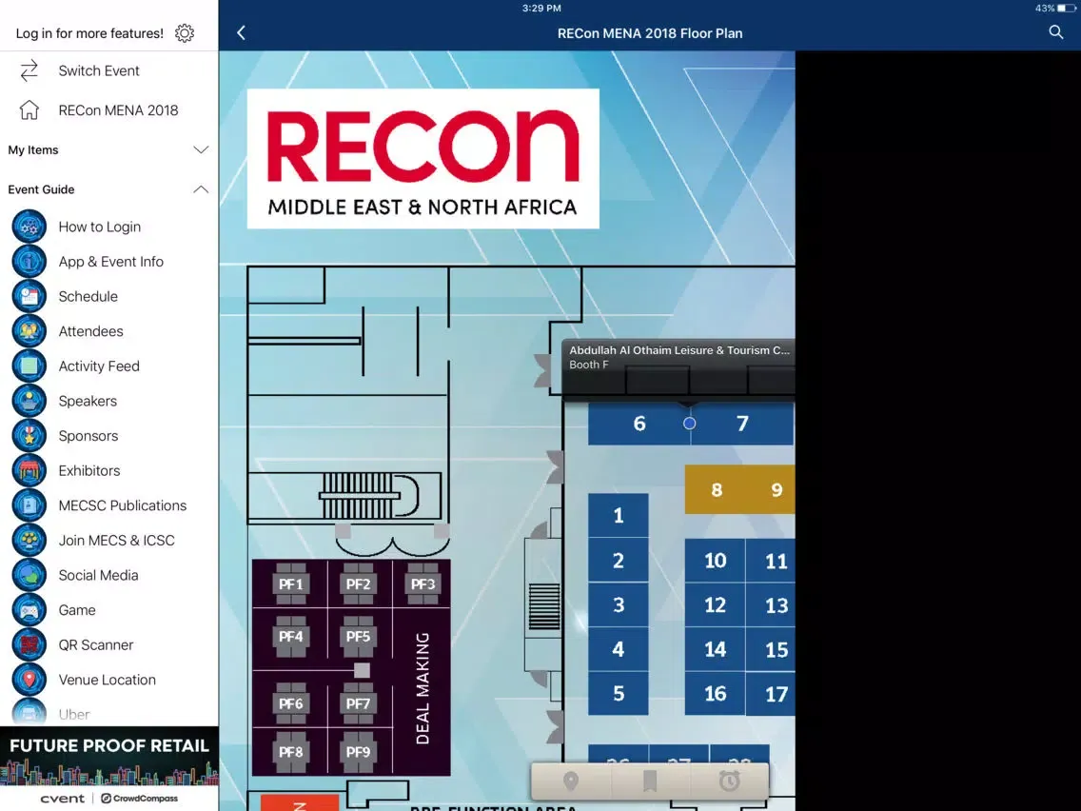
Task: Select booth 7 on floor plan
Action: click(742, 424)
